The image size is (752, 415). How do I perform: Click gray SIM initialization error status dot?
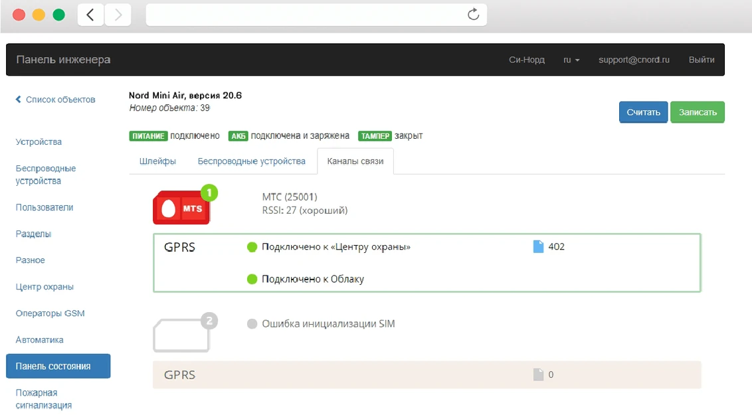pos(252,324)
